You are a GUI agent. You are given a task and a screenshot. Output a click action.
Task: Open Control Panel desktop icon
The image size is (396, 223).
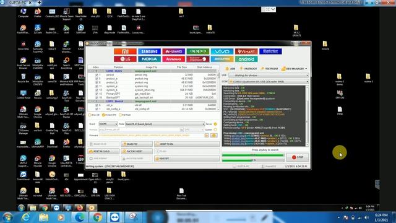pos(24,95)
